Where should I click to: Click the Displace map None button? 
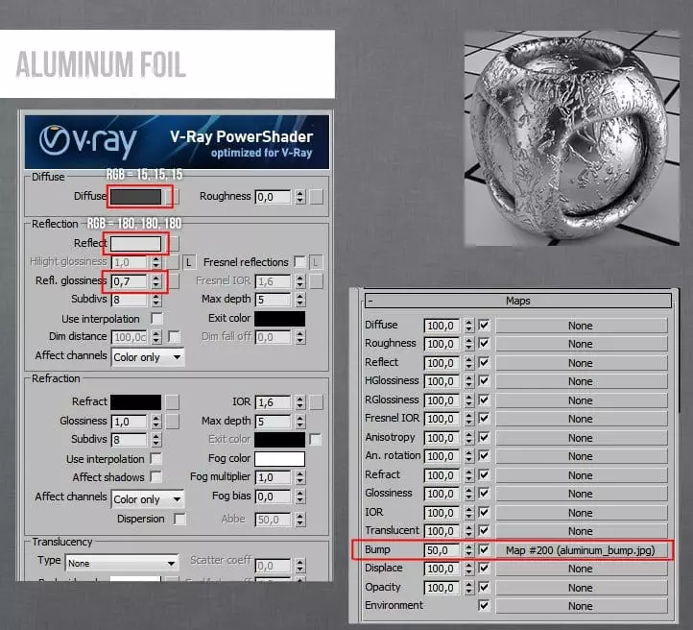coord(581,569)
